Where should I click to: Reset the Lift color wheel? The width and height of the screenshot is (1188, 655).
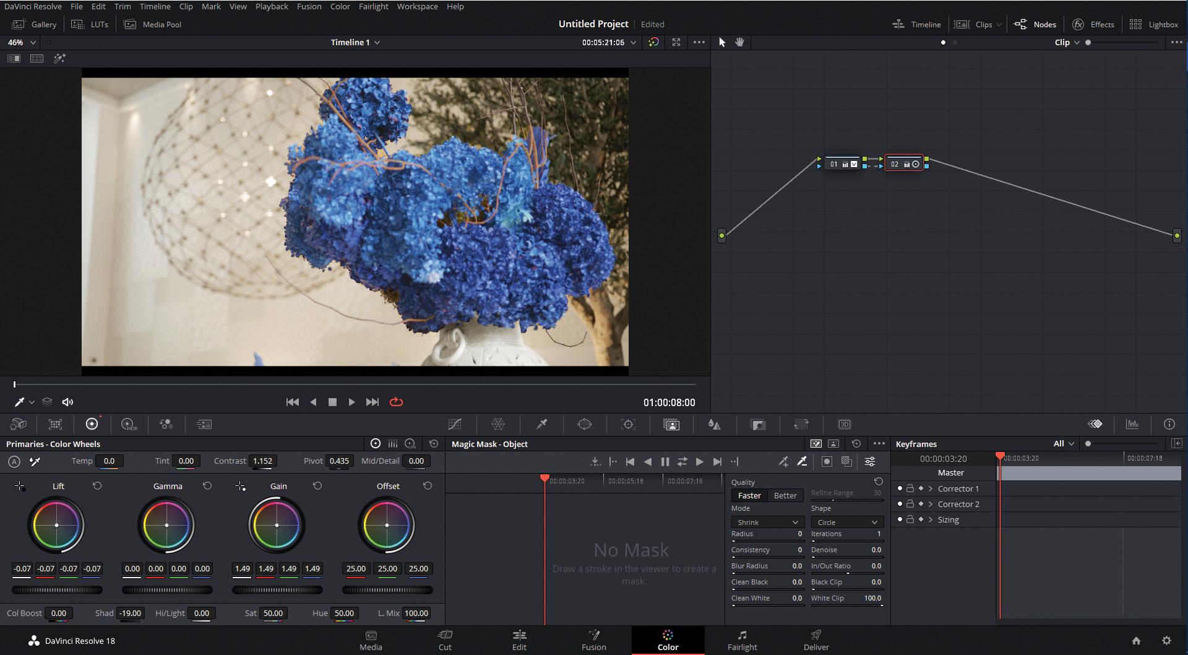pos(97,486)
